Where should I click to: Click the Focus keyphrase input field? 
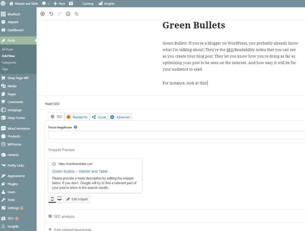(x=177, y=135)
